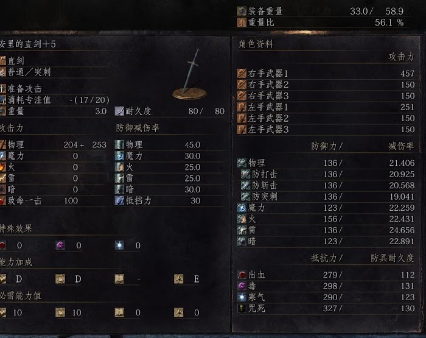This screenshot has height=338, width=426.
Task: Click the 角色资料 panel header
Action: click(x=256, y=44)
